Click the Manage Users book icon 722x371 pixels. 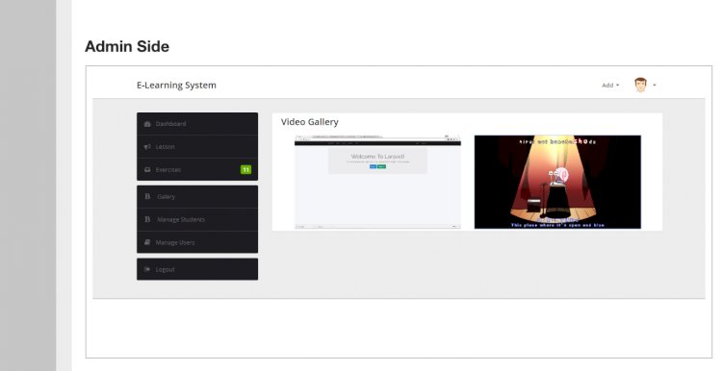[x=147, y=242]
